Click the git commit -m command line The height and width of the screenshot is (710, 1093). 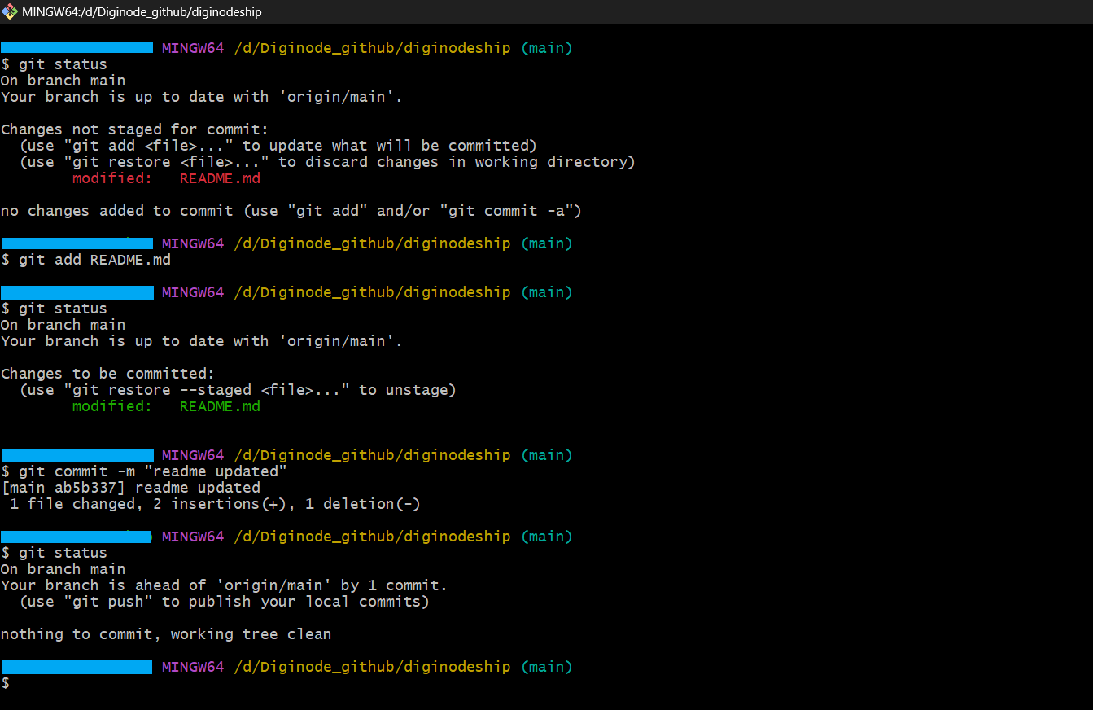(152, 471)
